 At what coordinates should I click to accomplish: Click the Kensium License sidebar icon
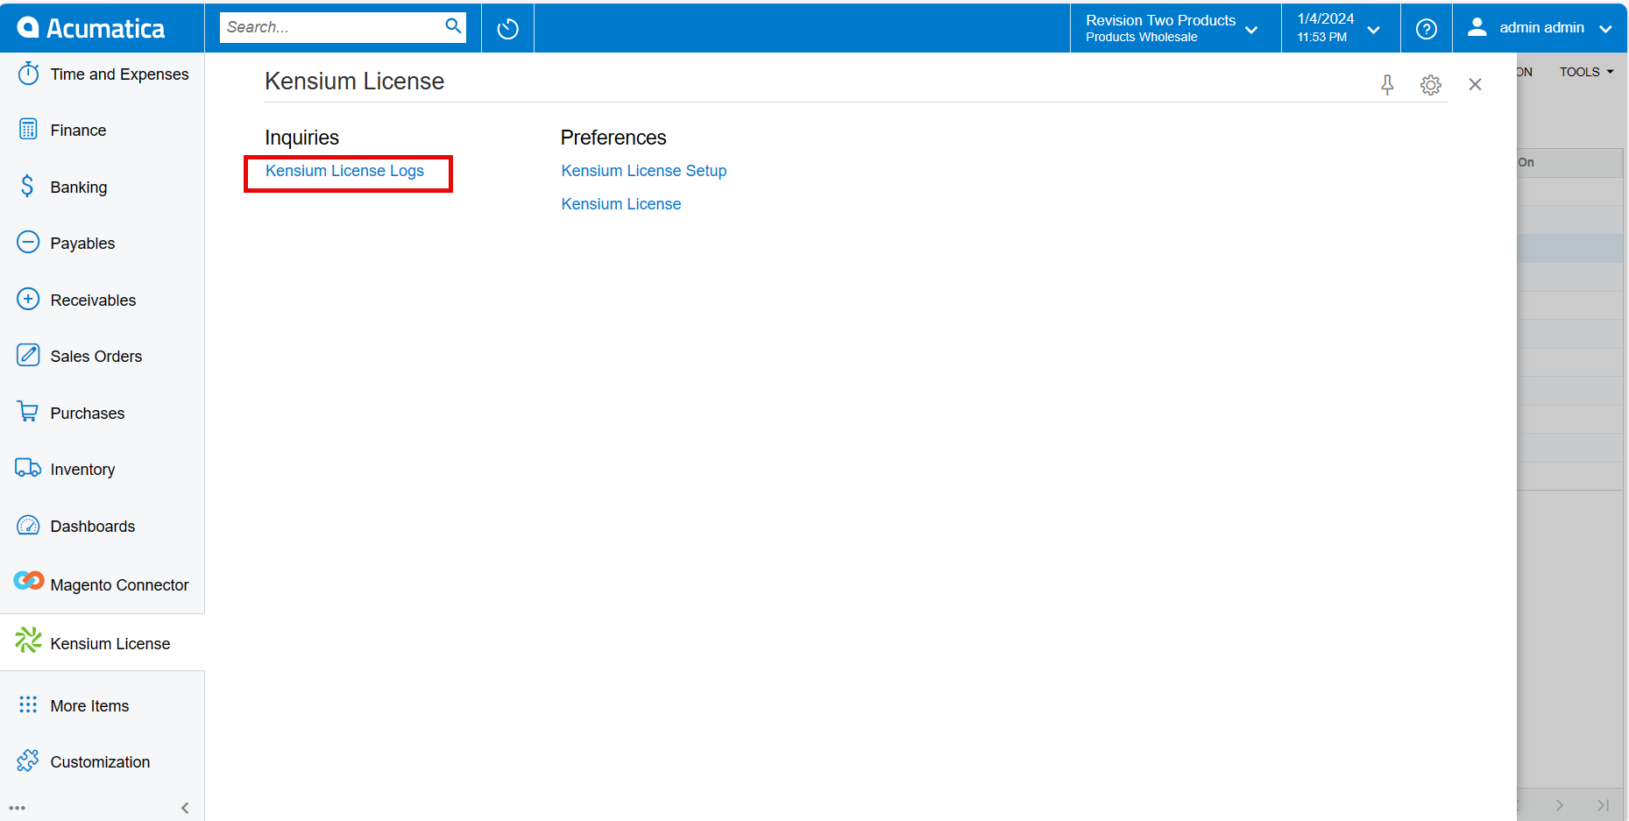click(x=28, y=641)
